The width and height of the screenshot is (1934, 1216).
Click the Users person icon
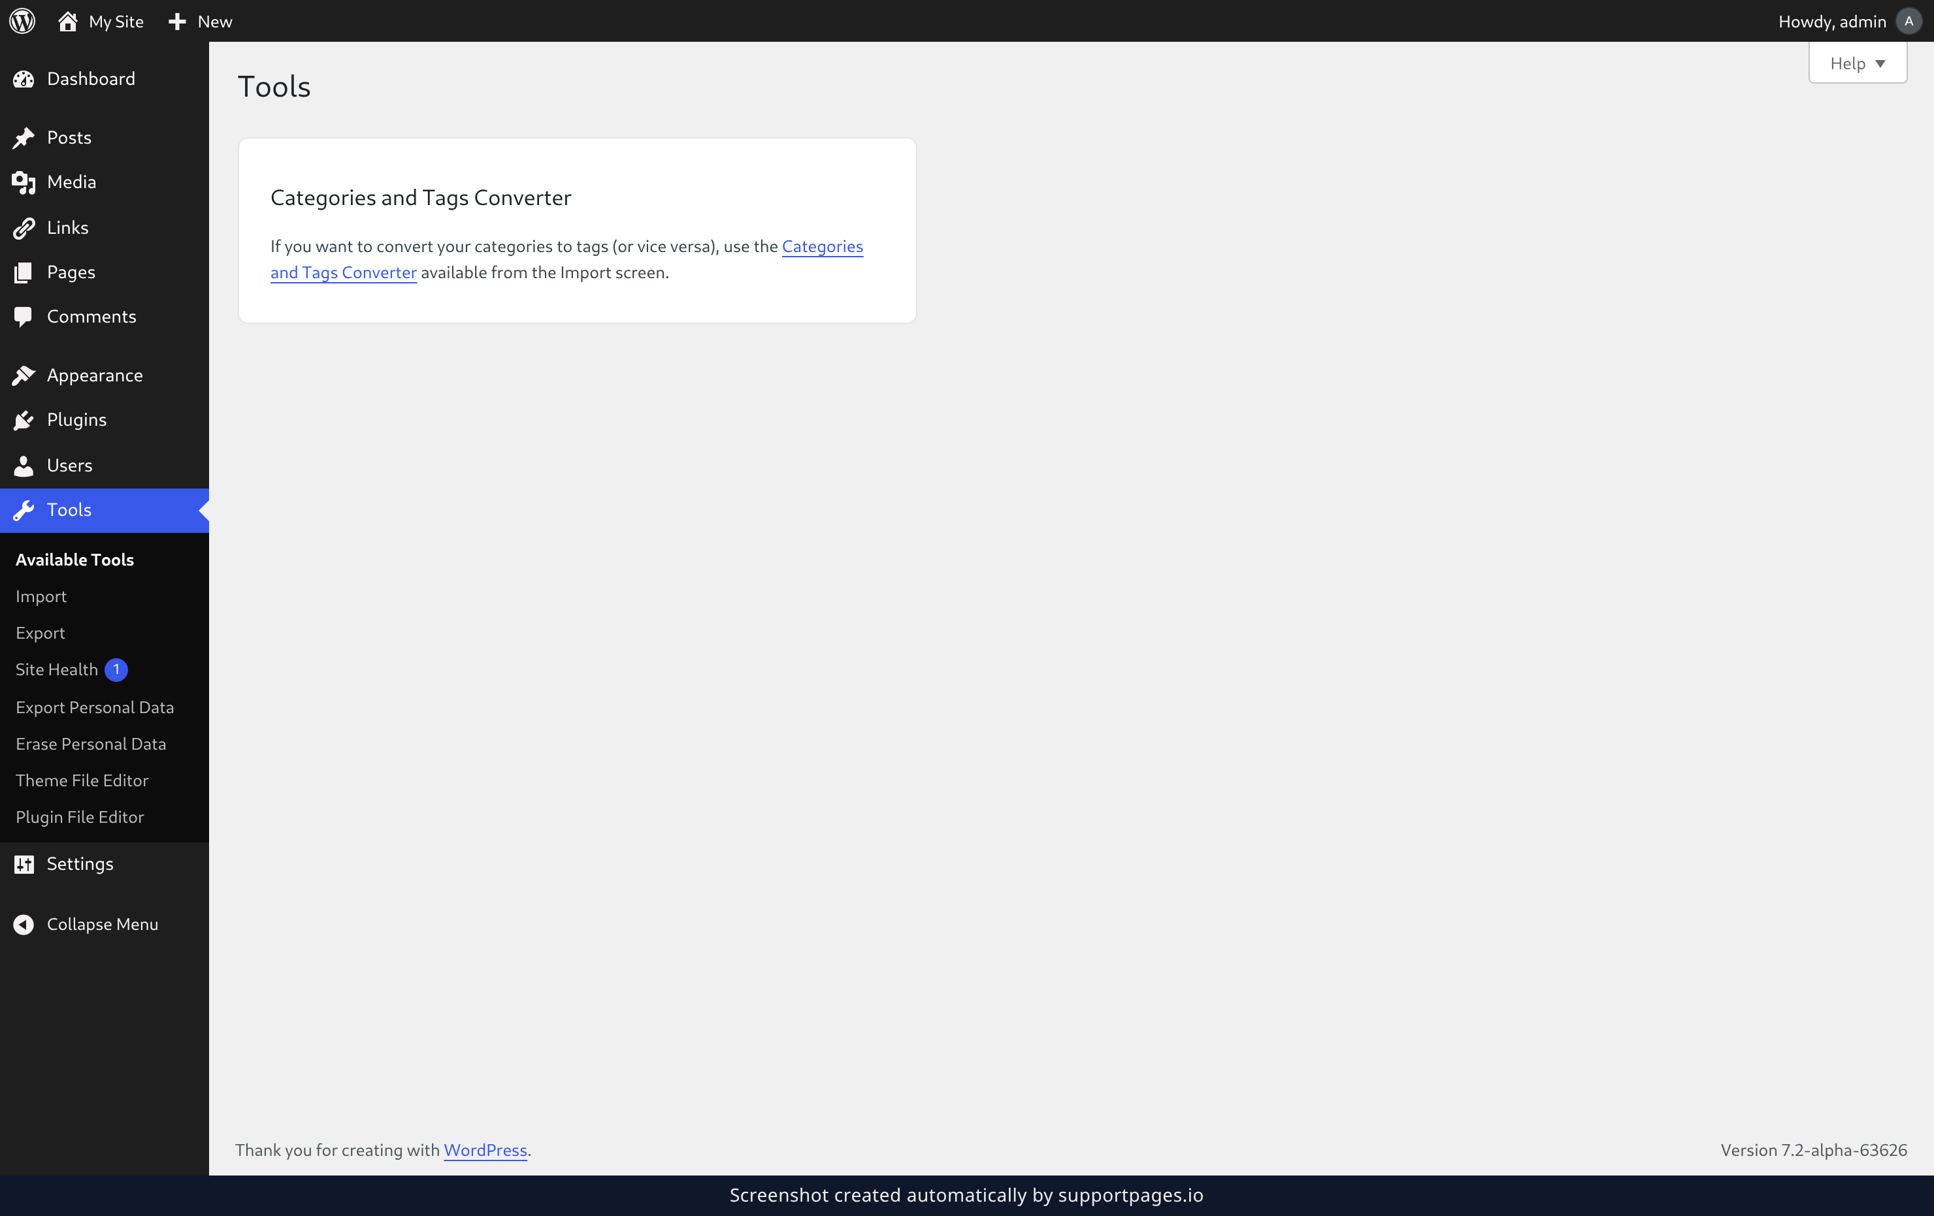click(x=24, y=466)
